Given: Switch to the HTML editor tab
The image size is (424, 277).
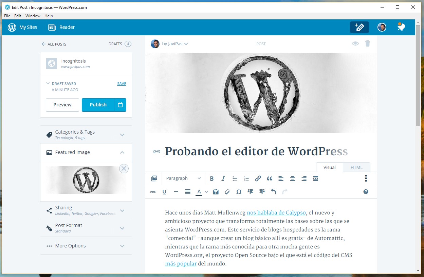Looking at the screenshot, I should point(356,167).
